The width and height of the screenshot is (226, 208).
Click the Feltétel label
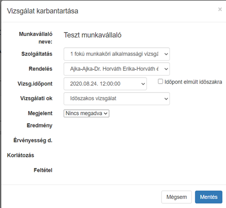click(x=43, y=170)
